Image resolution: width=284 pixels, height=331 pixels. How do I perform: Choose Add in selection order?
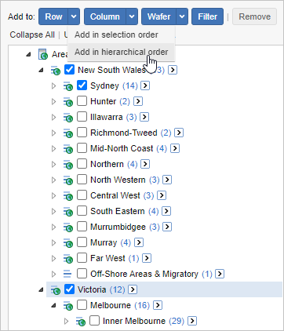(x=116, y=35)
